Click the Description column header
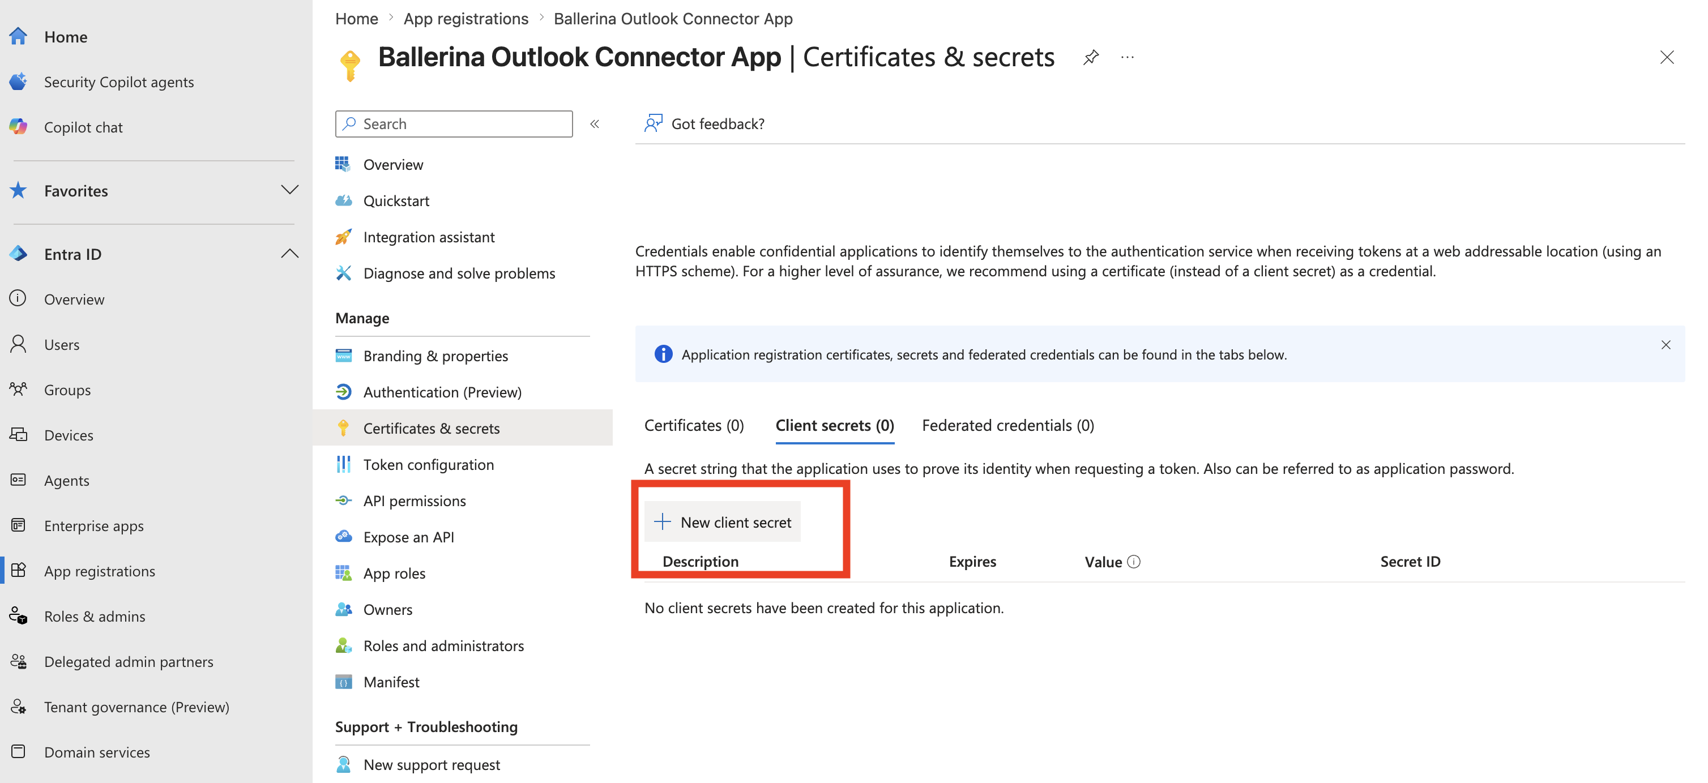Image resolution: width=1708 pixels, height=783 pixels. point(700,562)
